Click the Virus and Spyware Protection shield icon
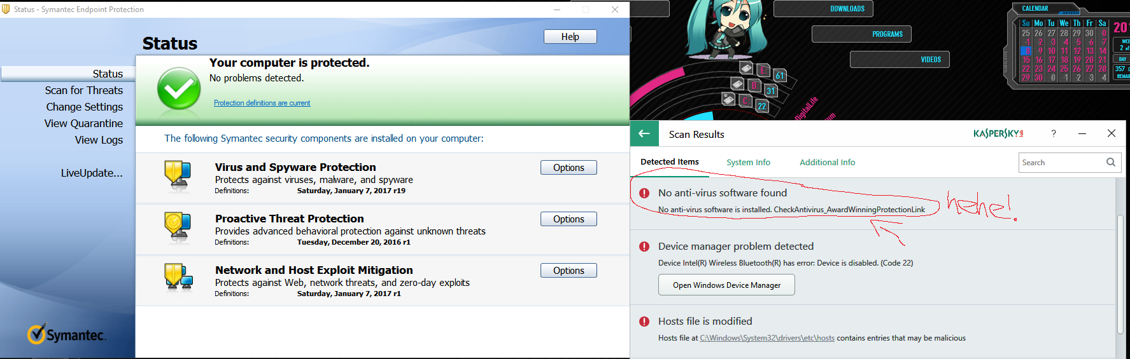 click(x=178, y=176)
